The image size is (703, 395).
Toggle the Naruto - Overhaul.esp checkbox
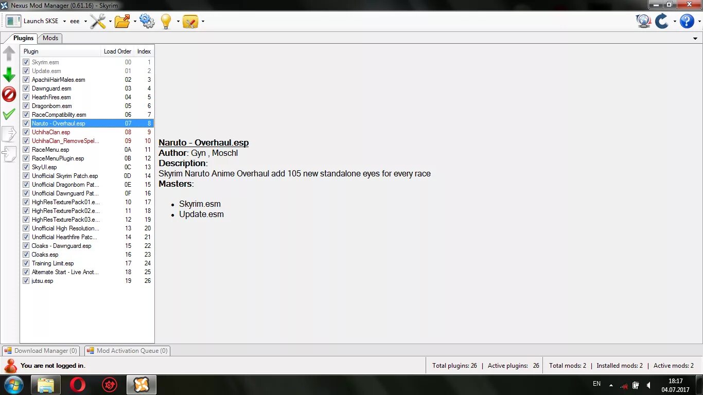(x=26, y=123)
